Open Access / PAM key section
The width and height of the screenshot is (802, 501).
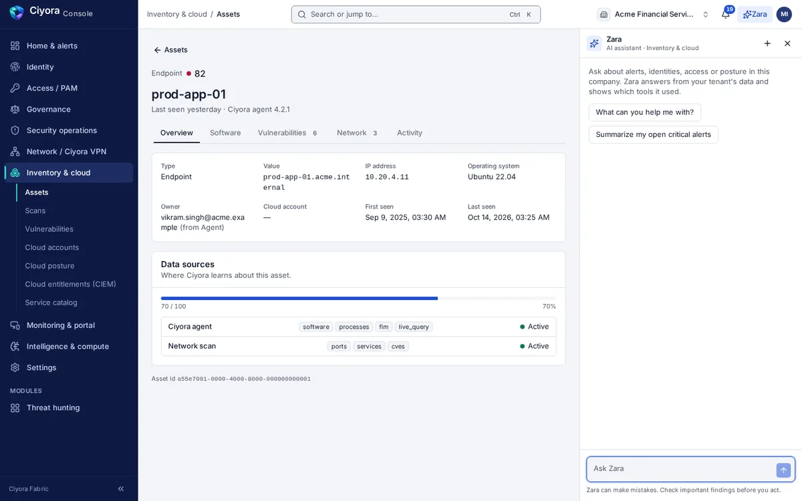pyautogui.click(x=69, y=88)
